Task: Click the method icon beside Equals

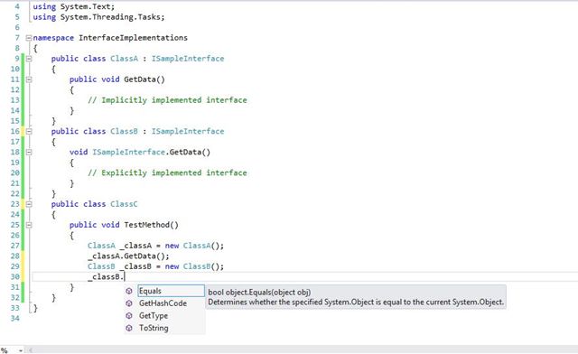Action: pos(128,291)
